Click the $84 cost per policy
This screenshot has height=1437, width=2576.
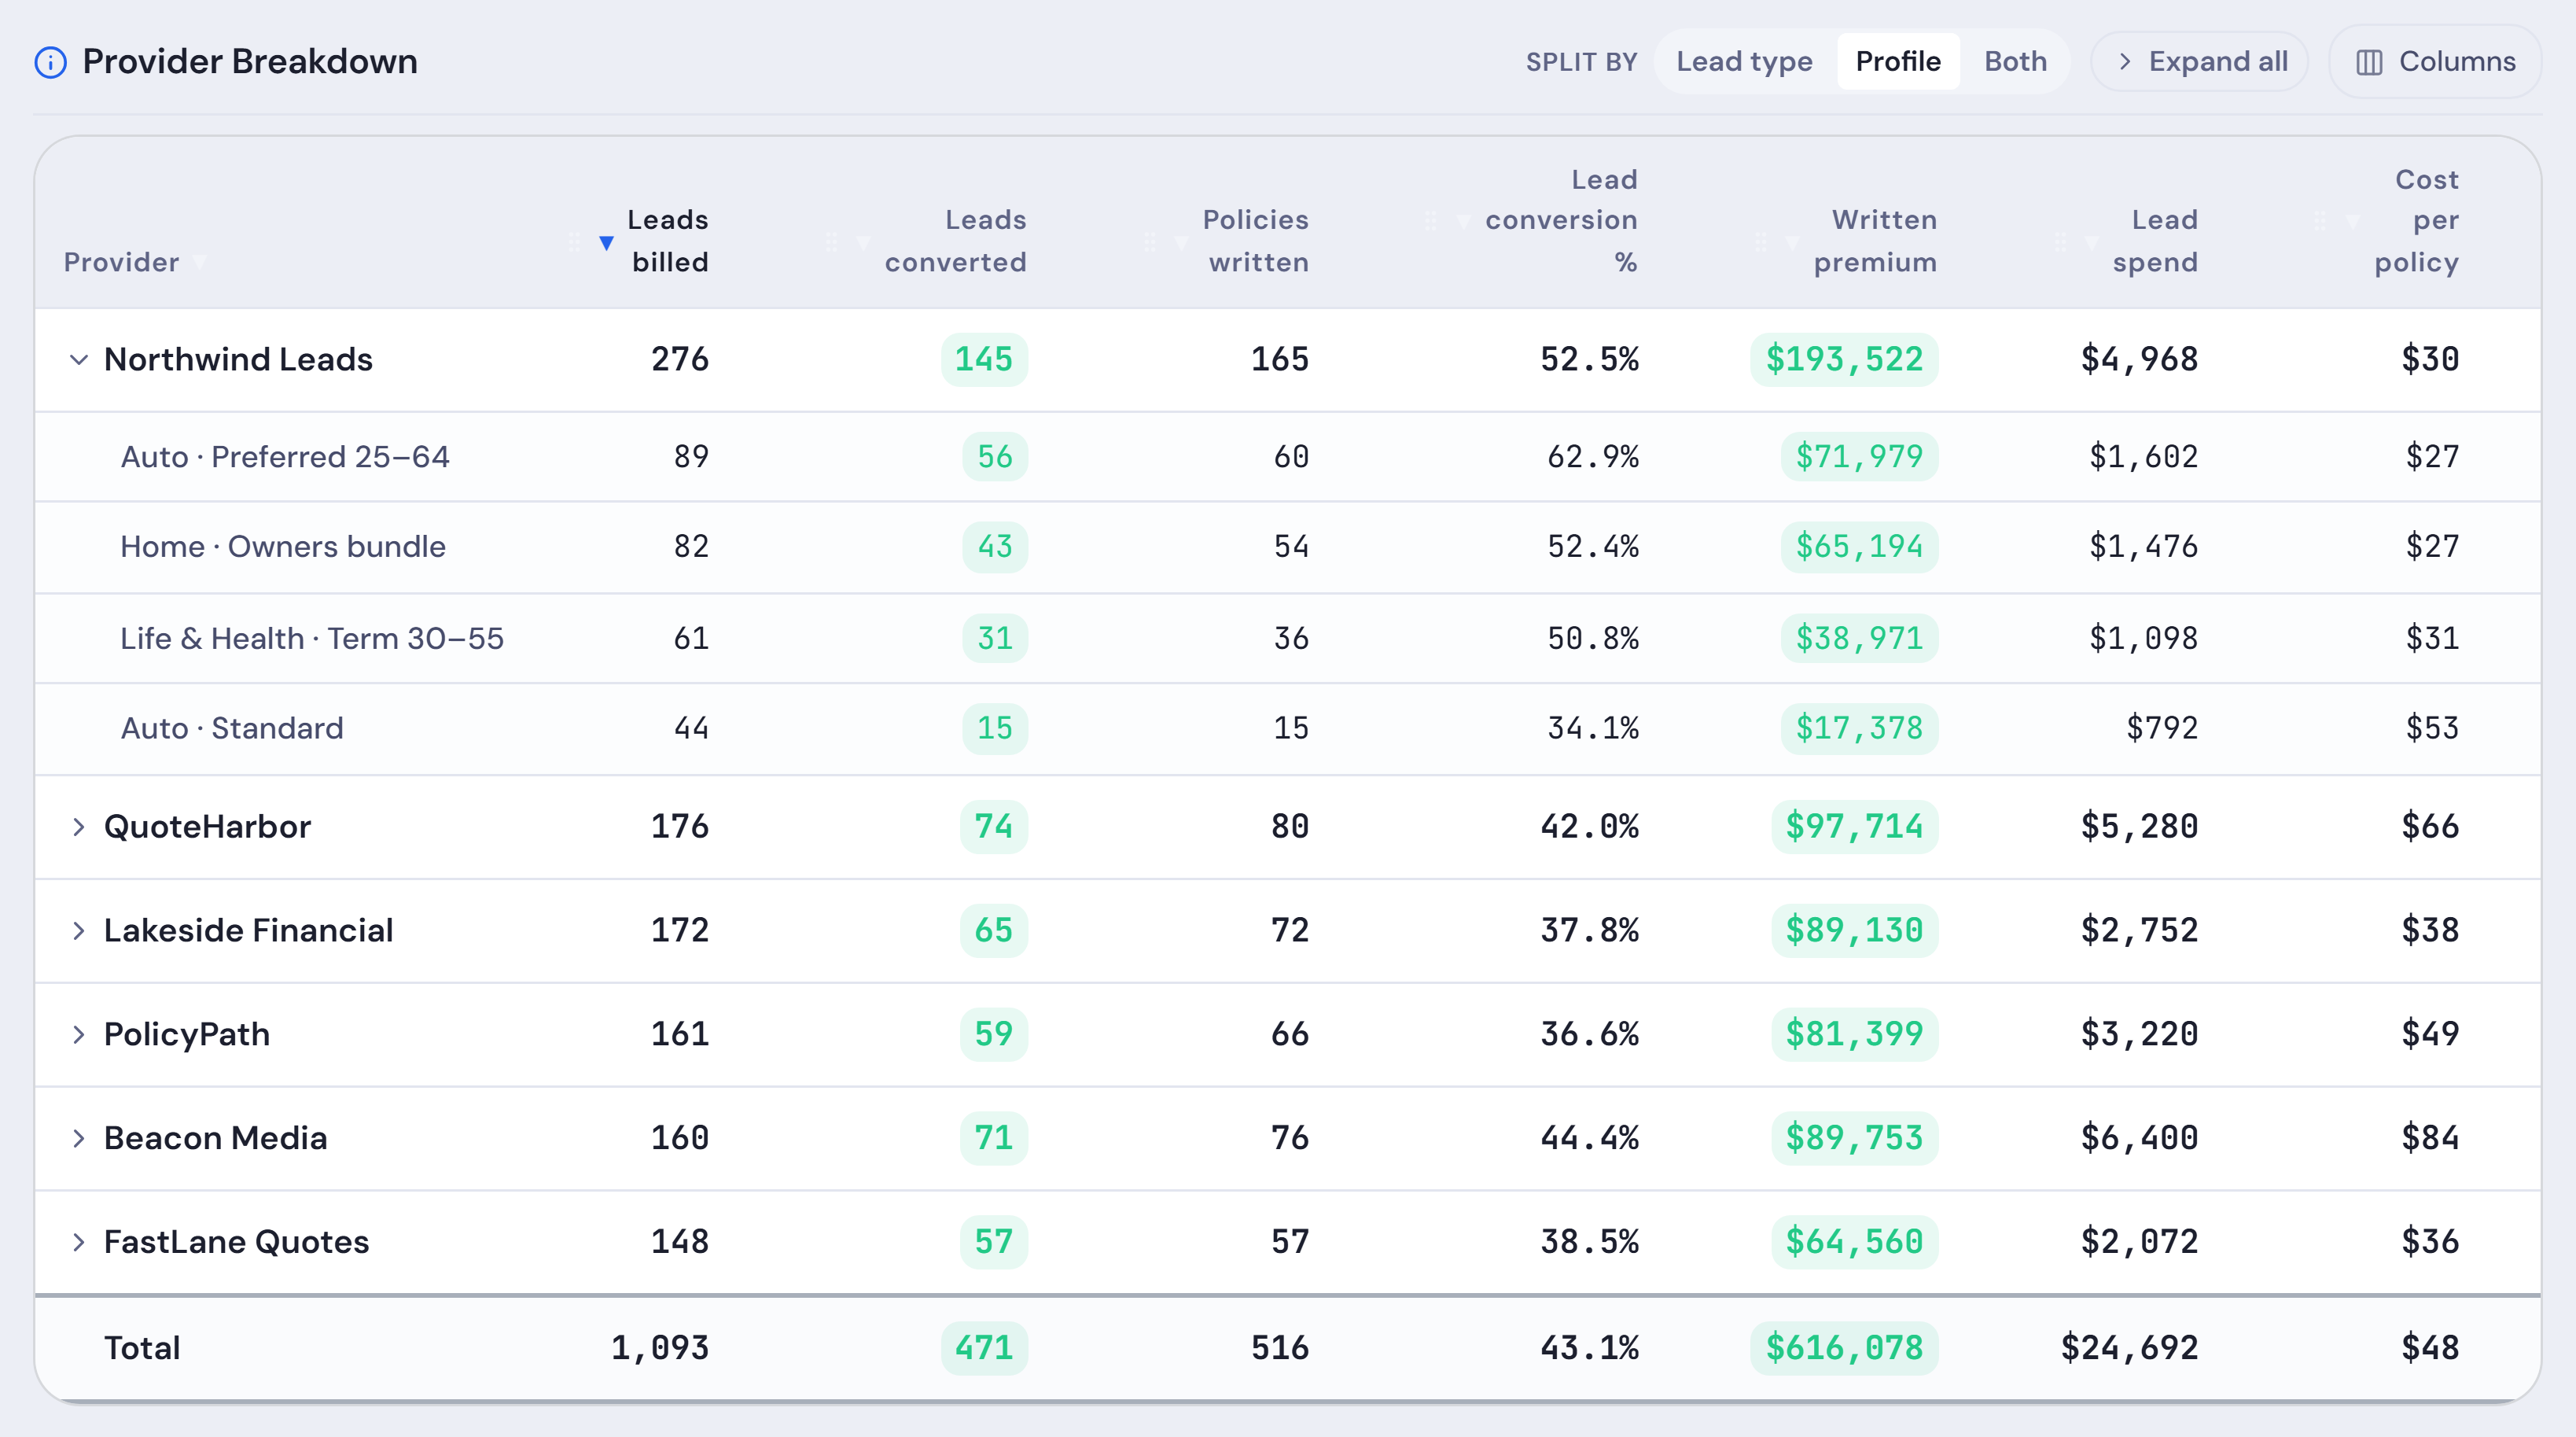(x=2430, y=1138)
